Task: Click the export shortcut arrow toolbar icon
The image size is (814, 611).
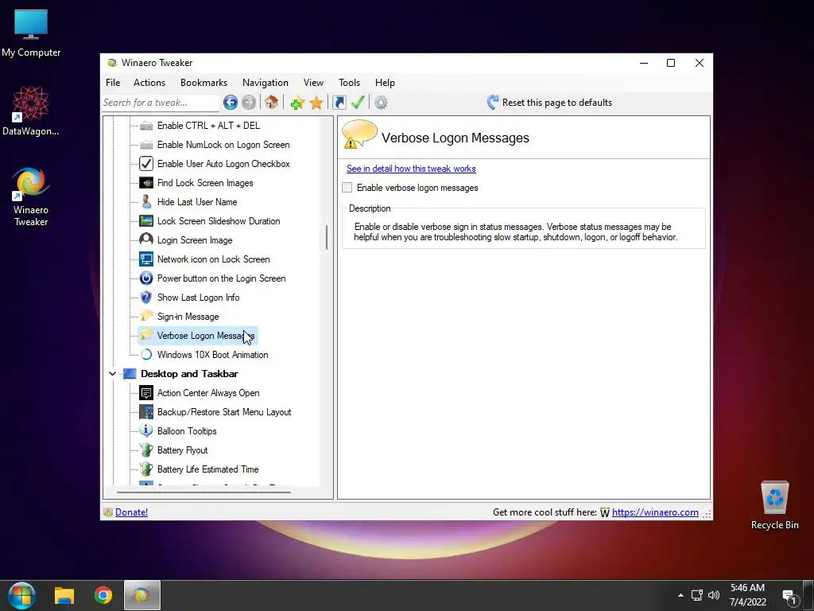Action: click(339, 103)
